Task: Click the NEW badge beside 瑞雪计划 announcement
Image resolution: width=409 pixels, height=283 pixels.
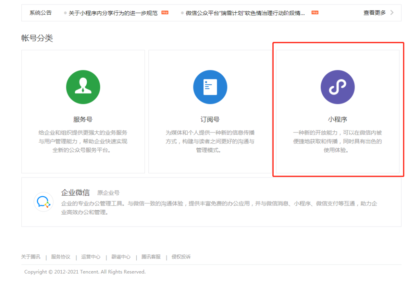Action: 315,13
